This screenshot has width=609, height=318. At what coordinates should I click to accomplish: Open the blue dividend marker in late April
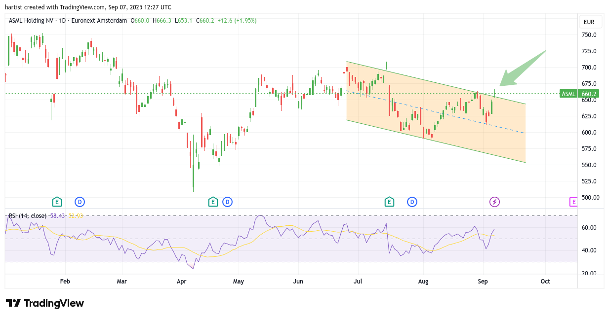[x=227, y=202]
